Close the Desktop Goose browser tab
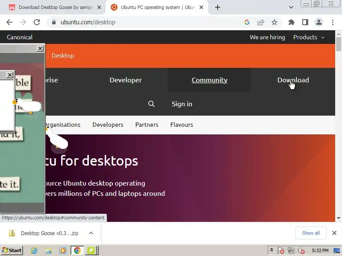The height and width of the screenshot is (256, 342). tap(99, 7)
